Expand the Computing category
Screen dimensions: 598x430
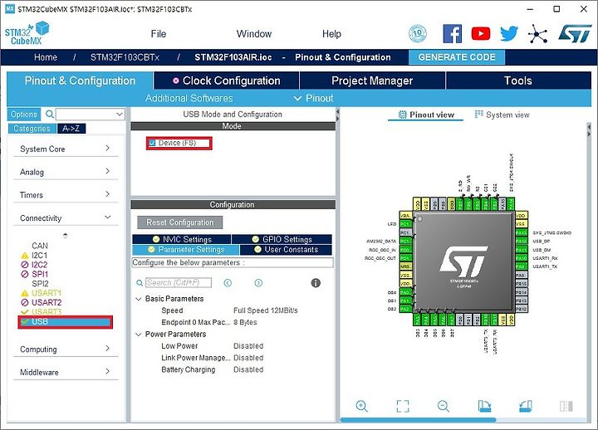coord(66,349)
